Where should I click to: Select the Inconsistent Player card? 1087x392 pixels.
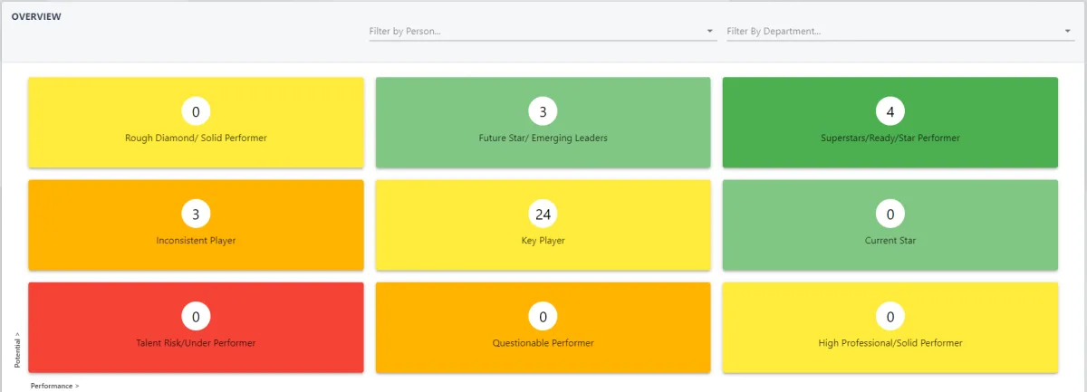coord(196,225)
